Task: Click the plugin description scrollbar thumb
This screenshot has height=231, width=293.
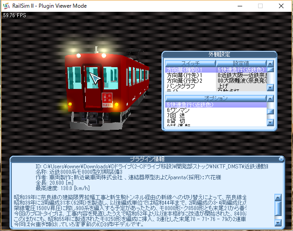Action: 278,209
